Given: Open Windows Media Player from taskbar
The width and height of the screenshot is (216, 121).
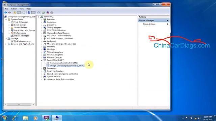Looking at the screenshot, I should click(35, 118).
